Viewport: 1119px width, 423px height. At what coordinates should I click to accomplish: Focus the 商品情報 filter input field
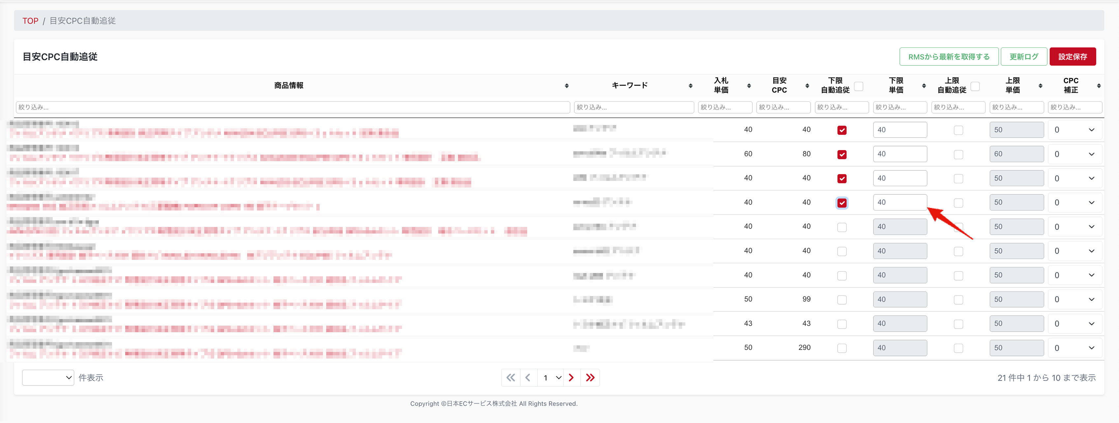click(x=293, y=107)
